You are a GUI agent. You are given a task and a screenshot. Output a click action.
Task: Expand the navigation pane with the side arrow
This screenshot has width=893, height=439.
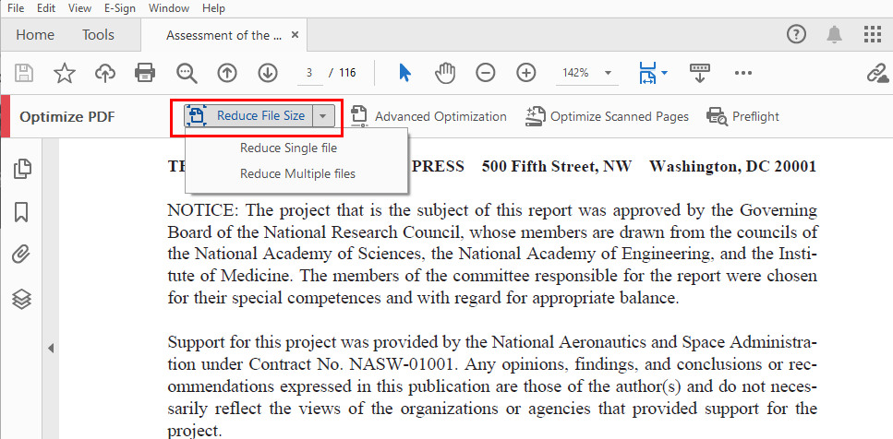(x=51, y=348)
